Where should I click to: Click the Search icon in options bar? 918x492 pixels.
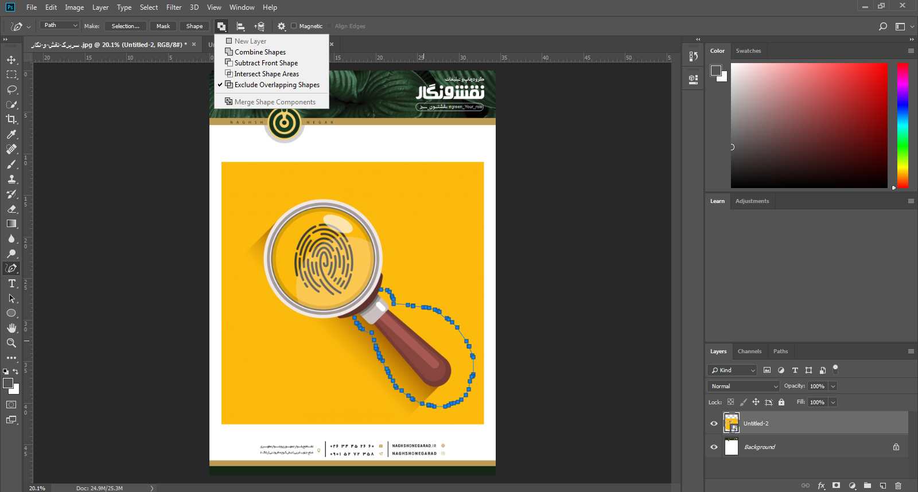(x=883, y=26)
